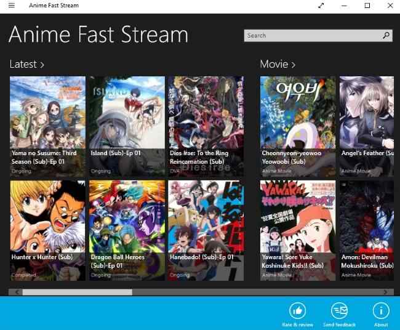Minimize the Anime Fast Stream window

pyautogui.click(x=344, y=6)
